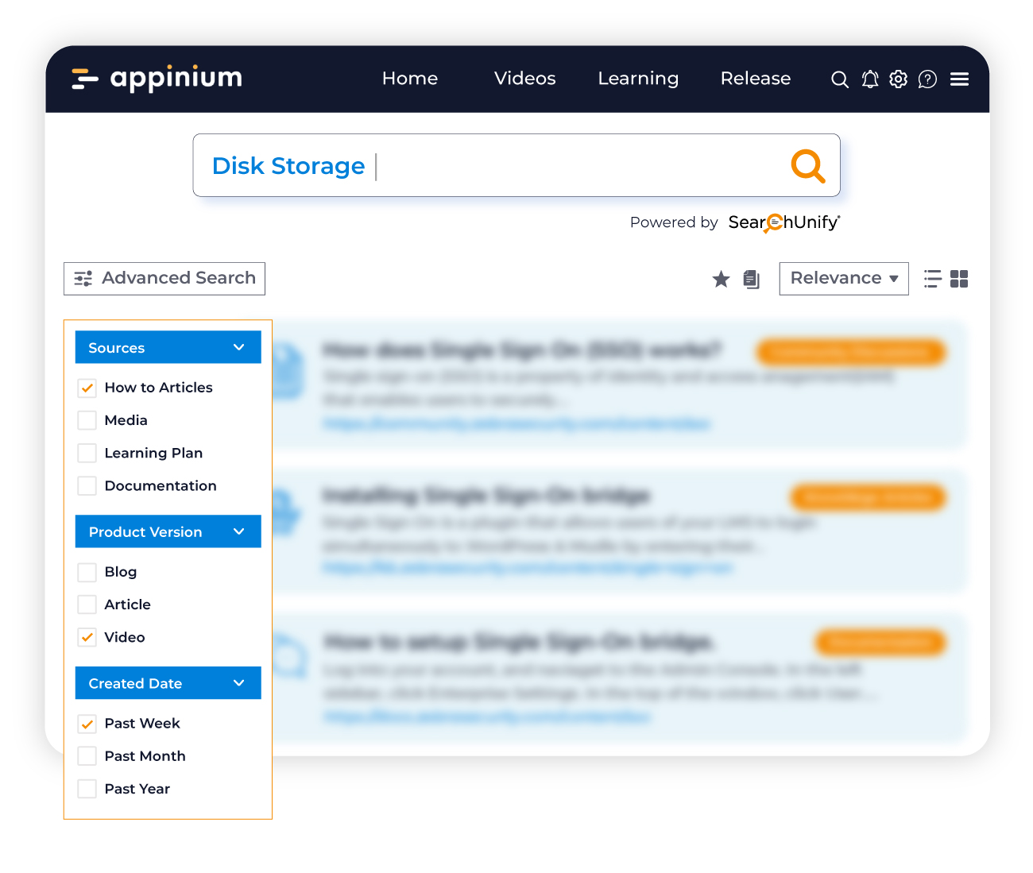
Task: Click the SearchUnify powered-by logo
Action: [x=784, y=222]
